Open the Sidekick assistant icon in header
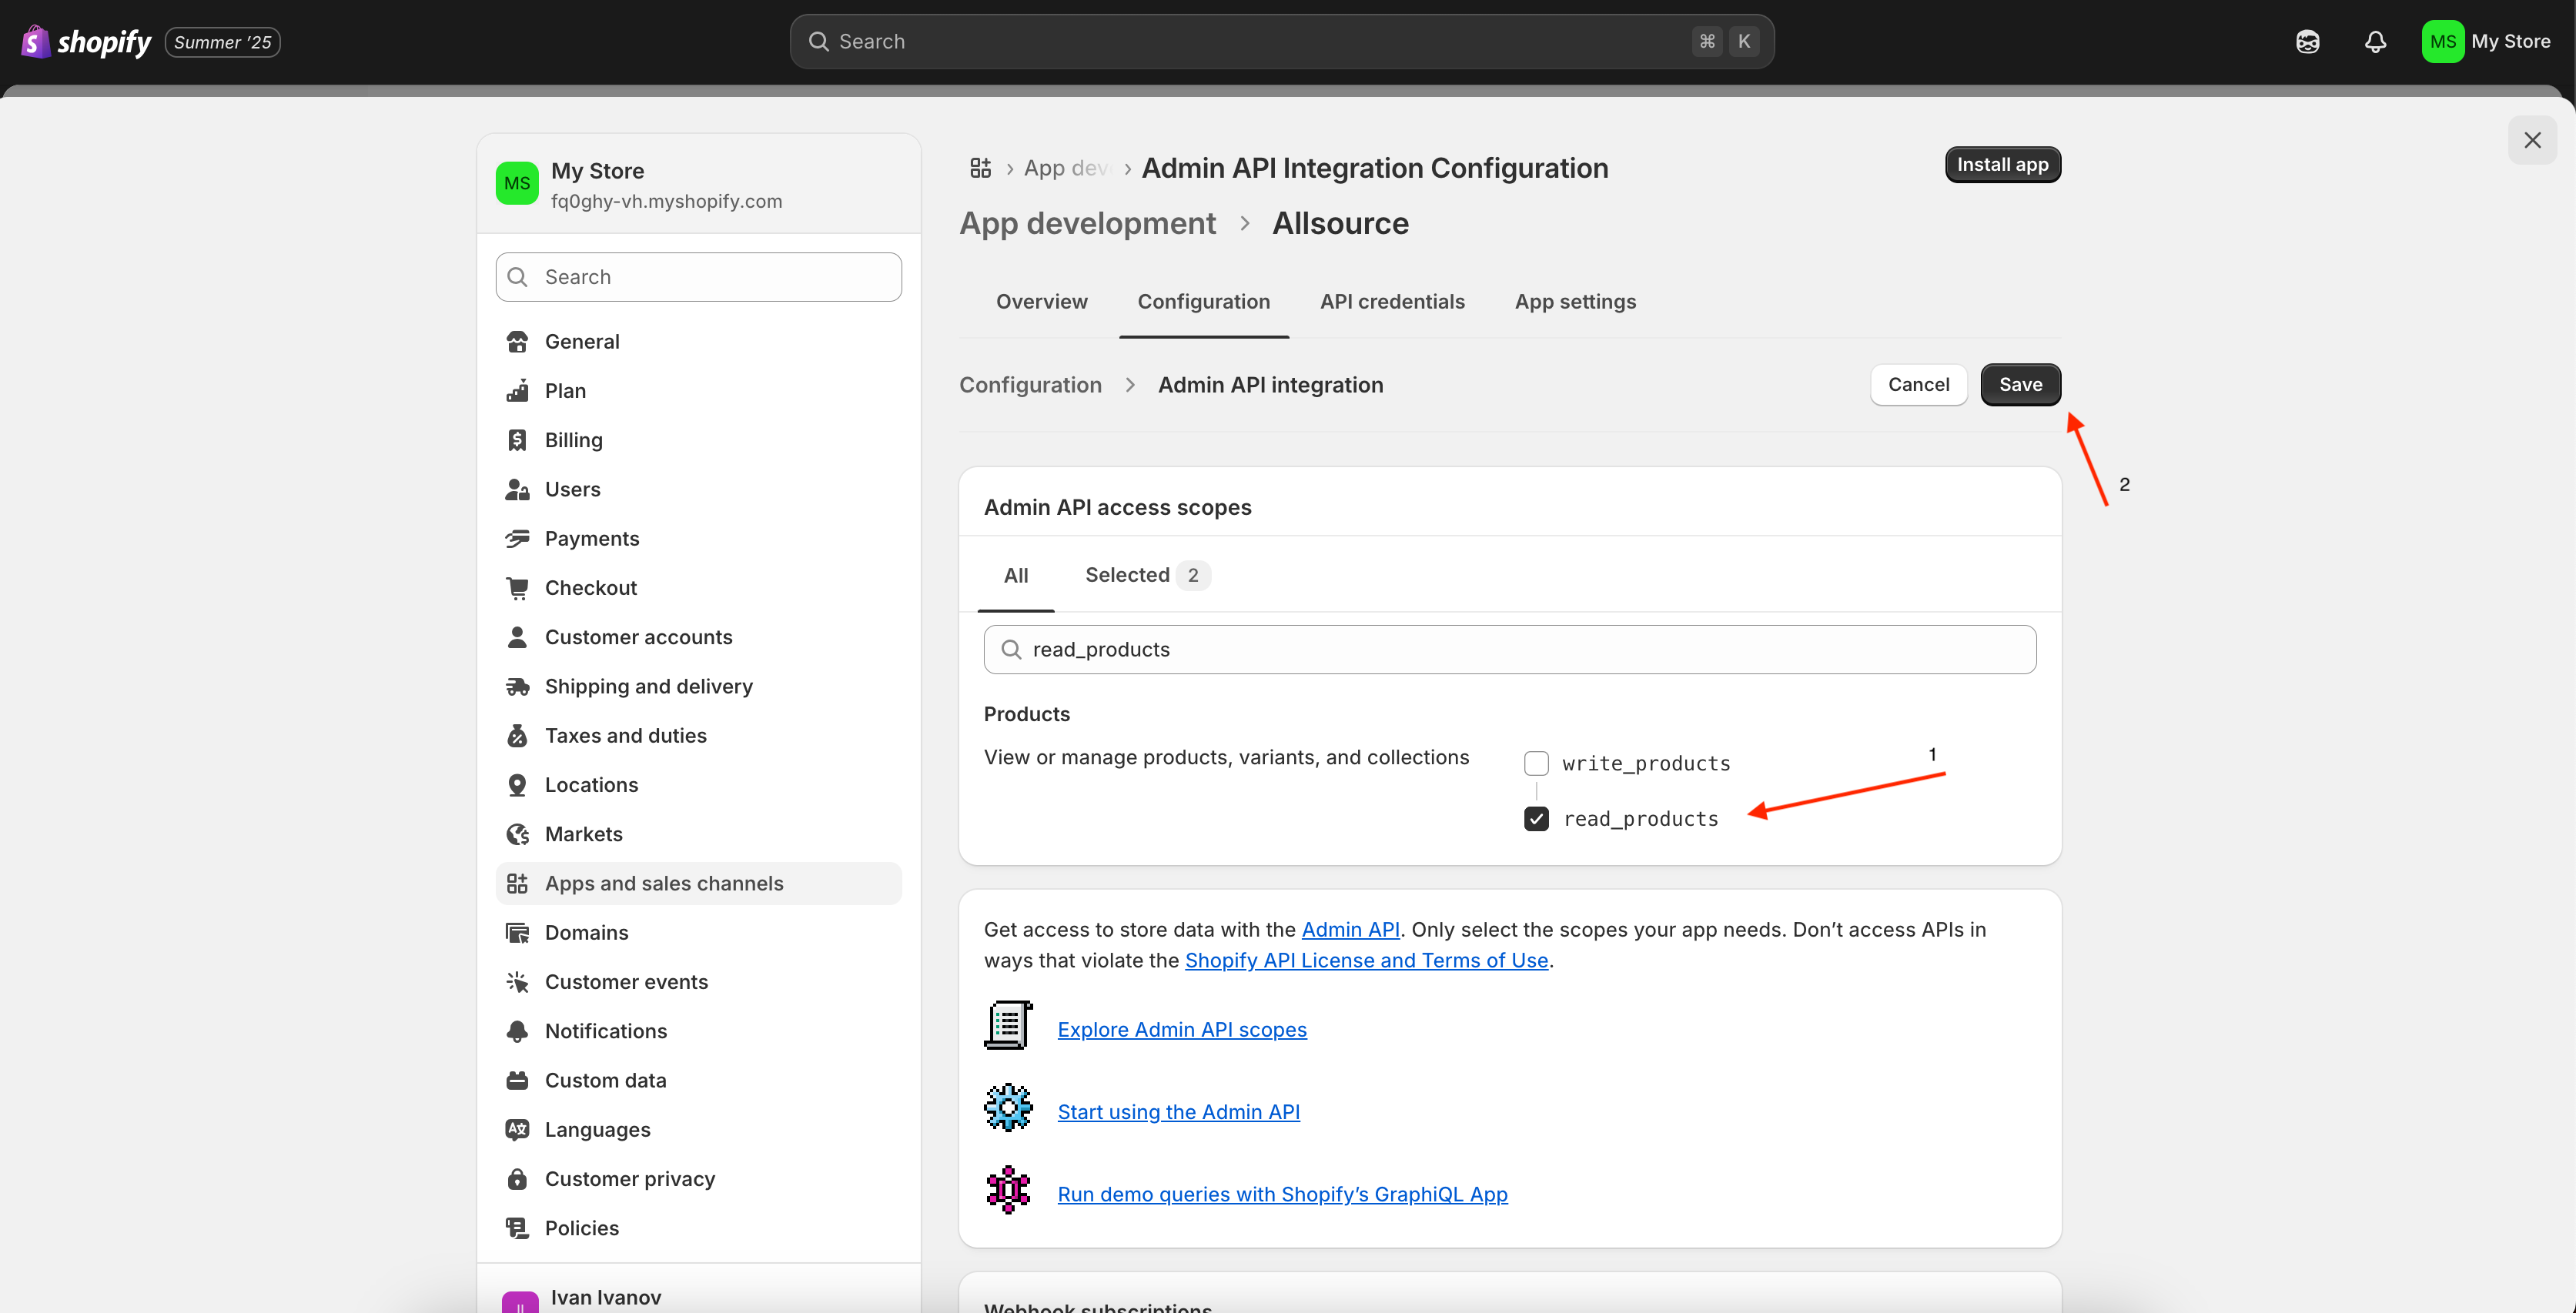 pyautogui.click(x=2307, y=42)
